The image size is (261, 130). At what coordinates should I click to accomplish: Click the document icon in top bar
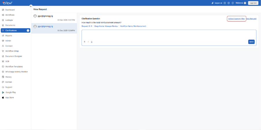(229, 3)
